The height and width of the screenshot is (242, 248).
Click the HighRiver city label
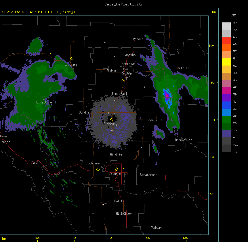(x=124, y=214)
